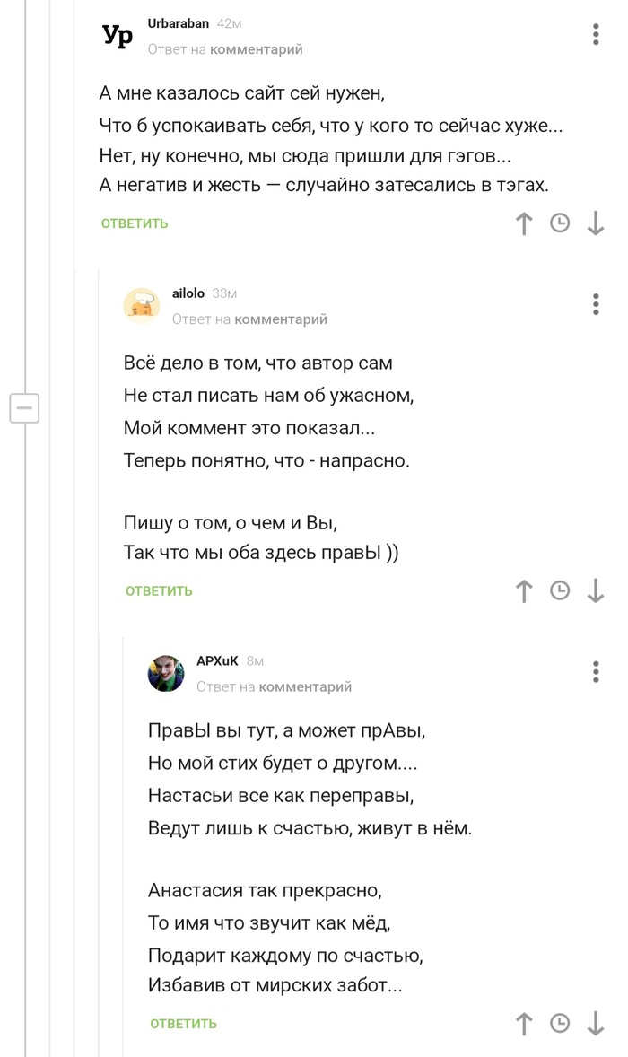This screenshot has height=1057, width=628.
Task: Click the clock icon on Urbaraban's comment
Action: pyautogui.click(x=560, y=223)
